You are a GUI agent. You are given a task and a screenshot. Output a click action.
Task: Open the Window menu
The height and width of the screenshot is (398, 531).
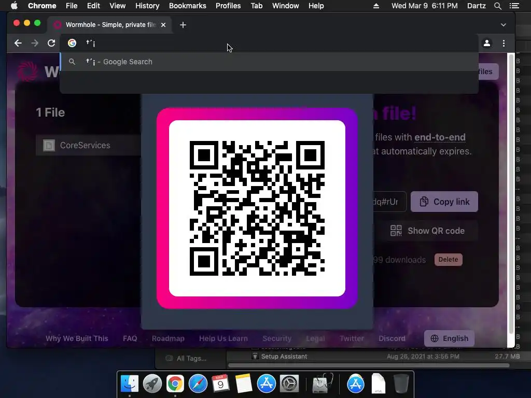pyautogui.click(x=286, y=6)
